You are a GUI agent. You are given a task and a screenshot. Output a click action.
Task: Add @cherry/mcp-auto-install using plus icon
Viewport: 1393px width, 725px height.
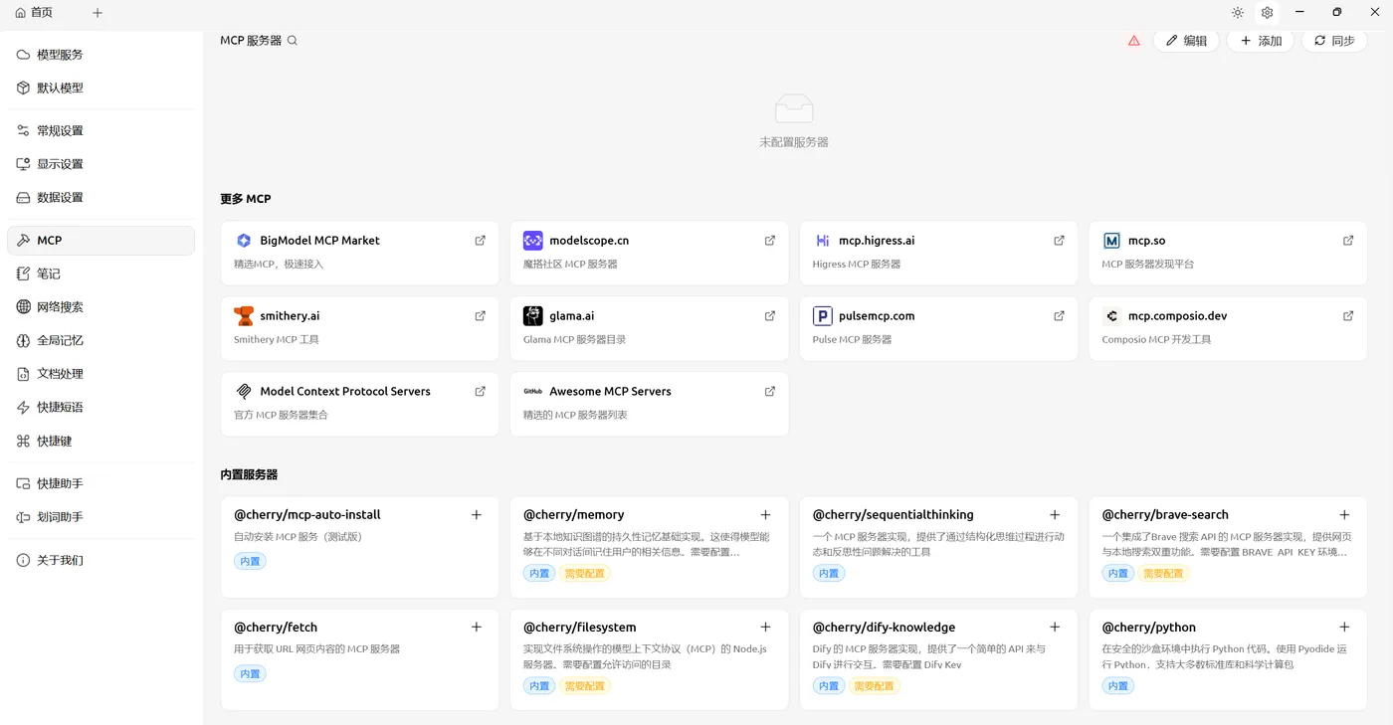(x=477, y=515)
